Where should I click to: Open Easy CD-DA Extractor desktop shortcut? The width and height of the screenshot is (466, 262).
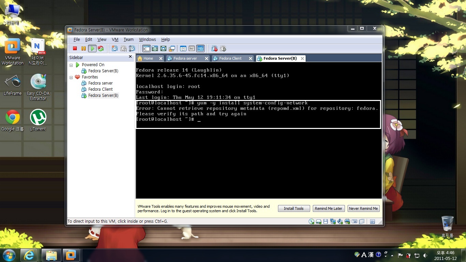pos(38,87)
